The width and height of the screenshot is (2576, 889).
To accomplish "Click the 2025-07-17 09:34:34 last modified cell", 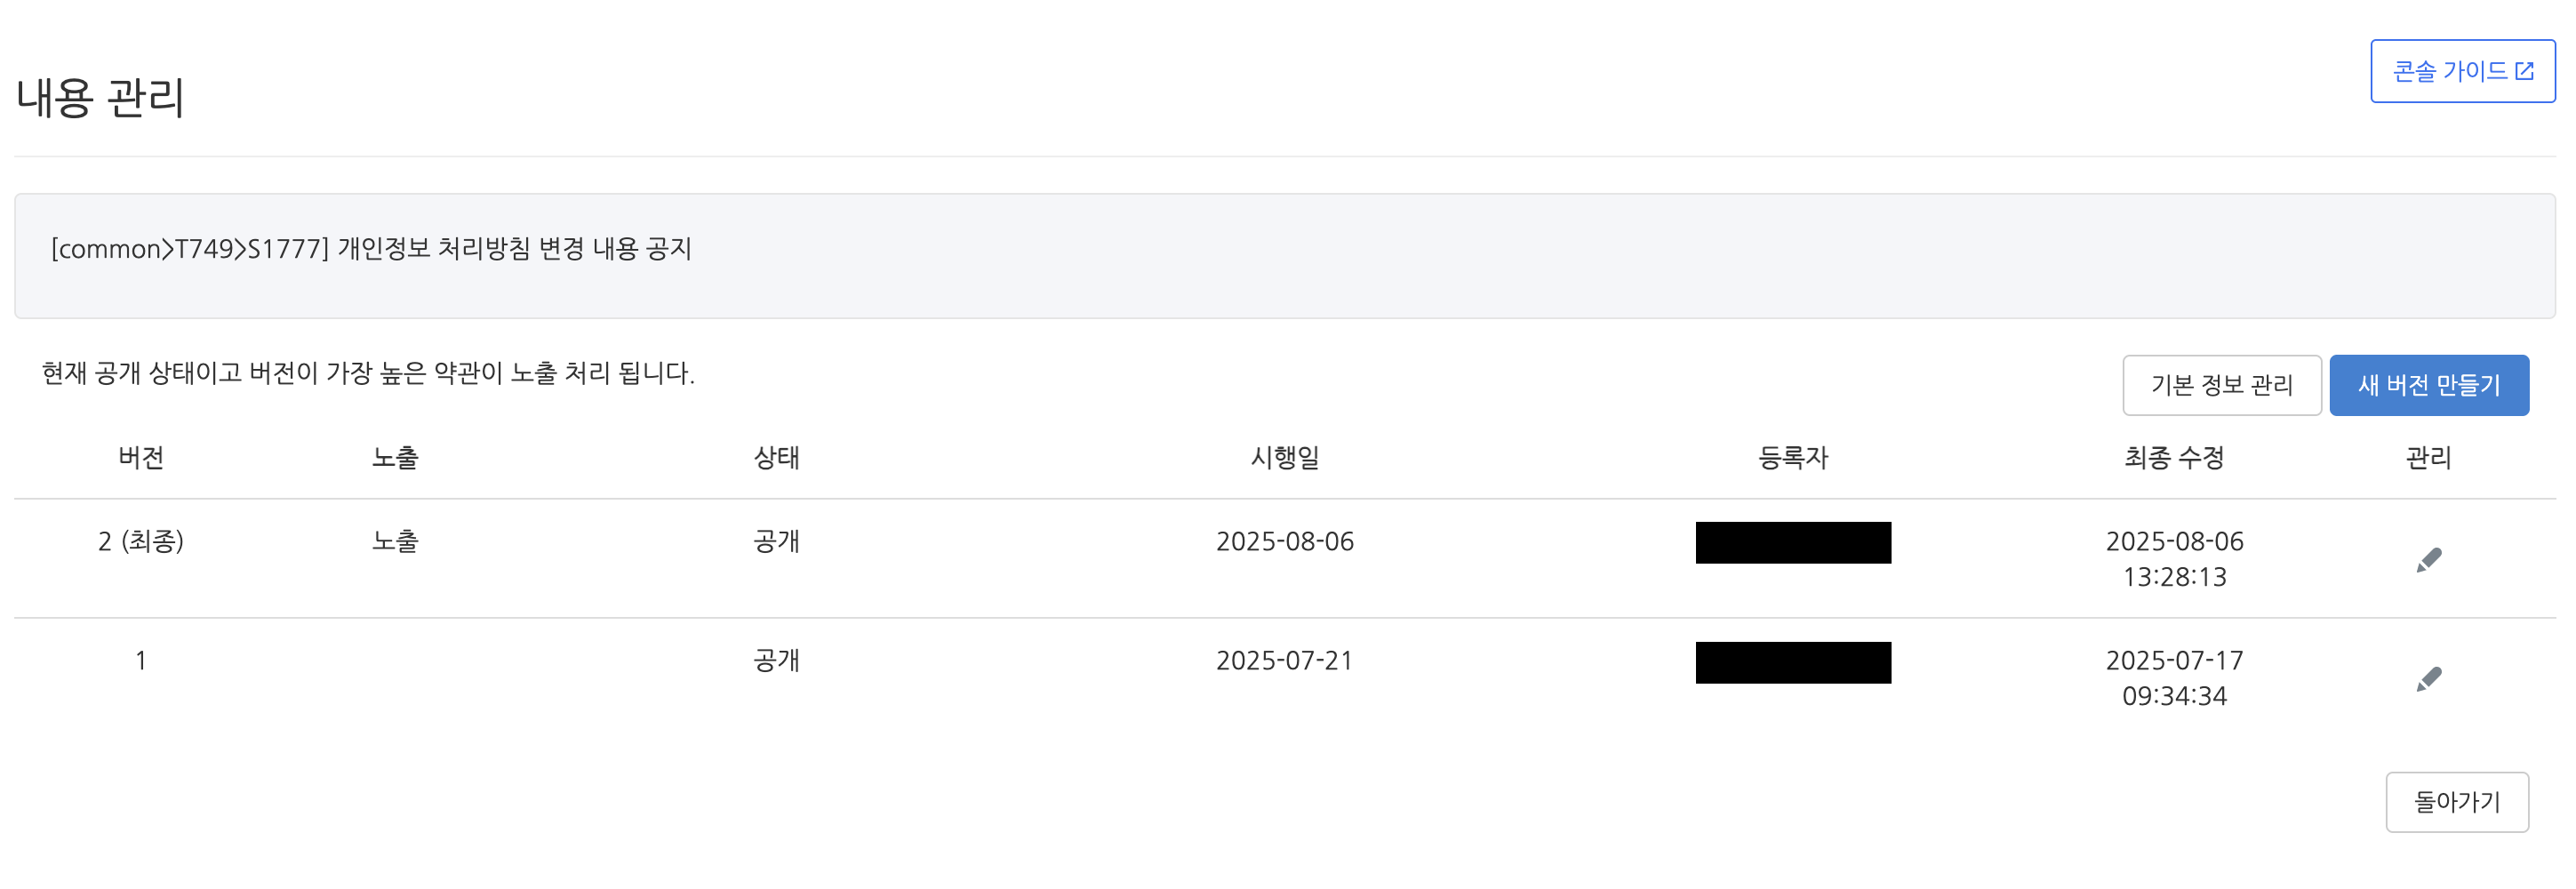I will pos(2174,678).
